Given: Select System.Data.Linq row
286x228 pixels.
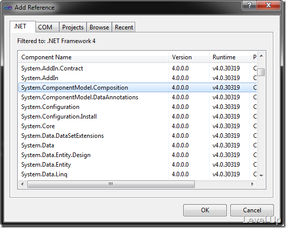Looking at the screenshot, I should click(138, 174).
